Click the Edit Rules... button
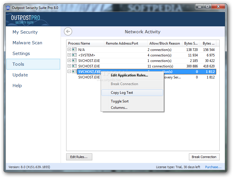 click(x=79, y=157)
